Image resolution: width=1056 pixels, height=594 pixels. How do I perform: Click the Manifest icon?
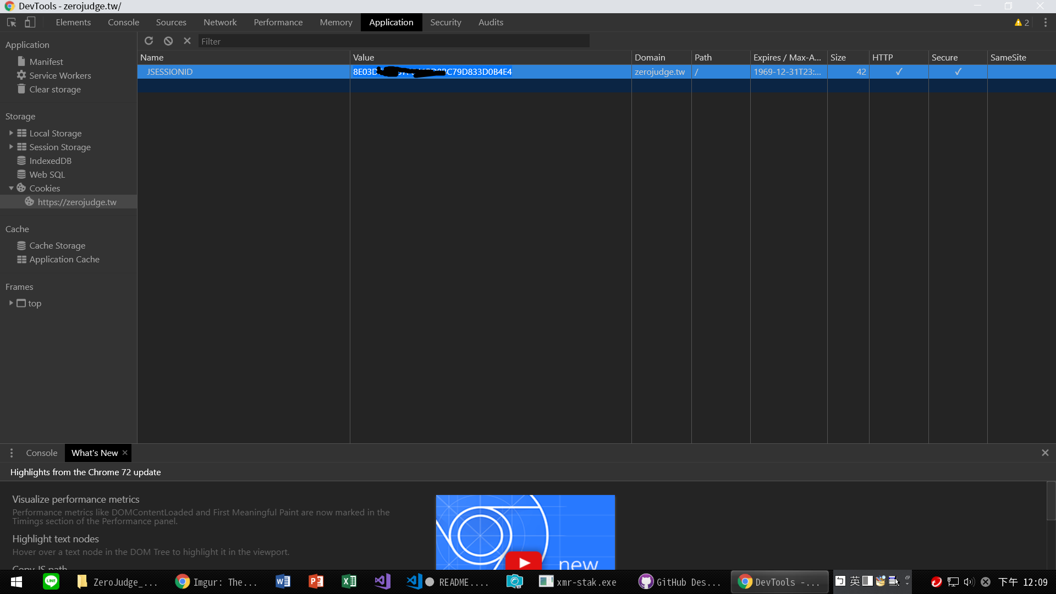click(x=22, y=62)
